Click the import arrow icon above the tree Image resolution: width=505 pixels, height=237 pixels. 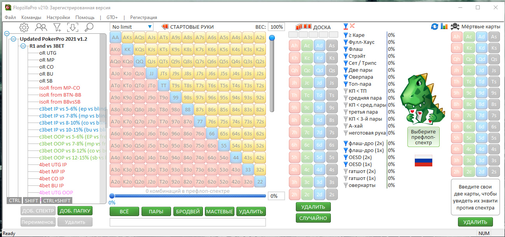coord(73,27)
